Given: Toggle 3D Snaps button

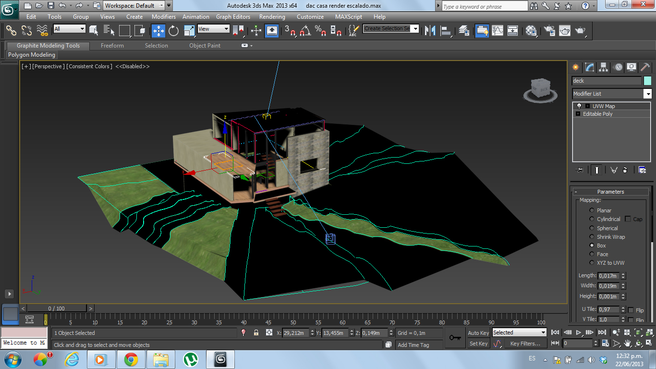Looking at the screenshot, I should tap(290, 30).
